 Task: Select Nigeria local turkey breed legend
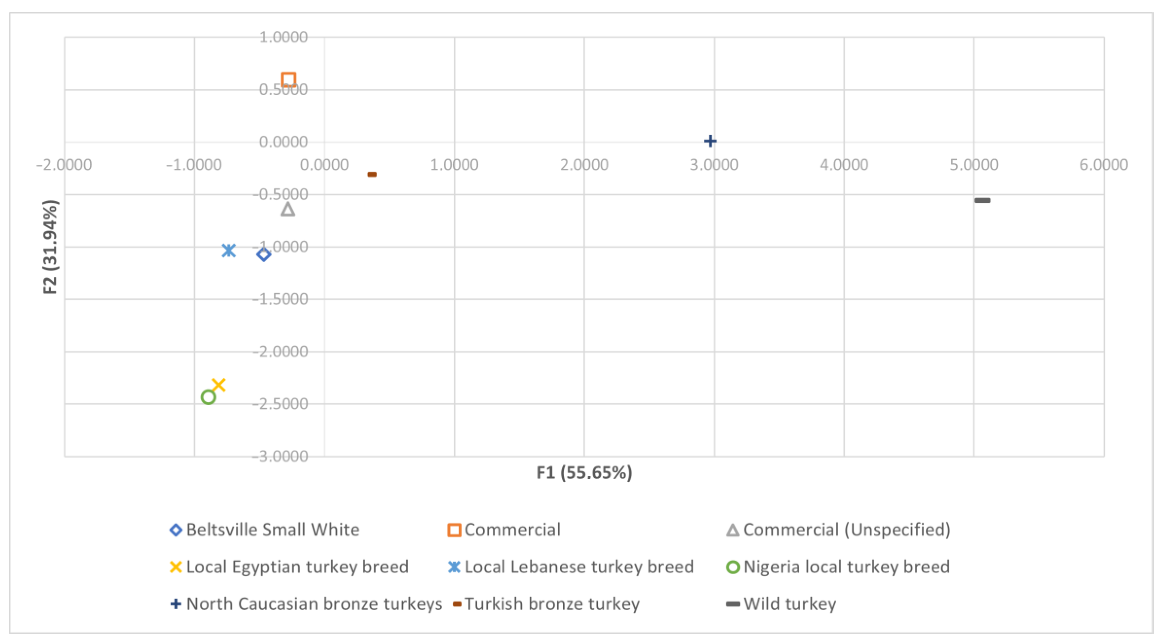point(846,567)
